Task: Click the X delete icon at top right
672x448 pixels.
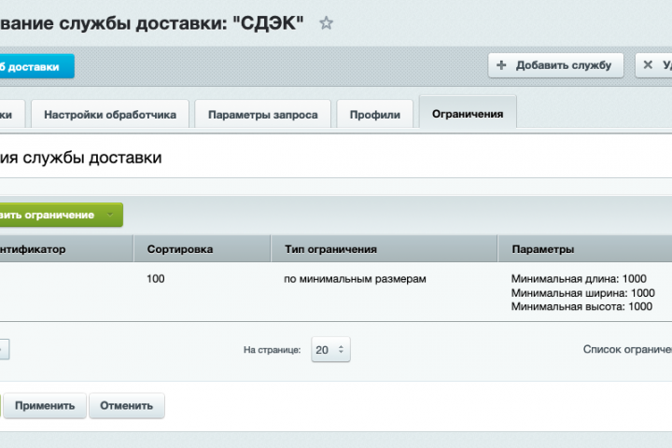Action: (648, 64)
